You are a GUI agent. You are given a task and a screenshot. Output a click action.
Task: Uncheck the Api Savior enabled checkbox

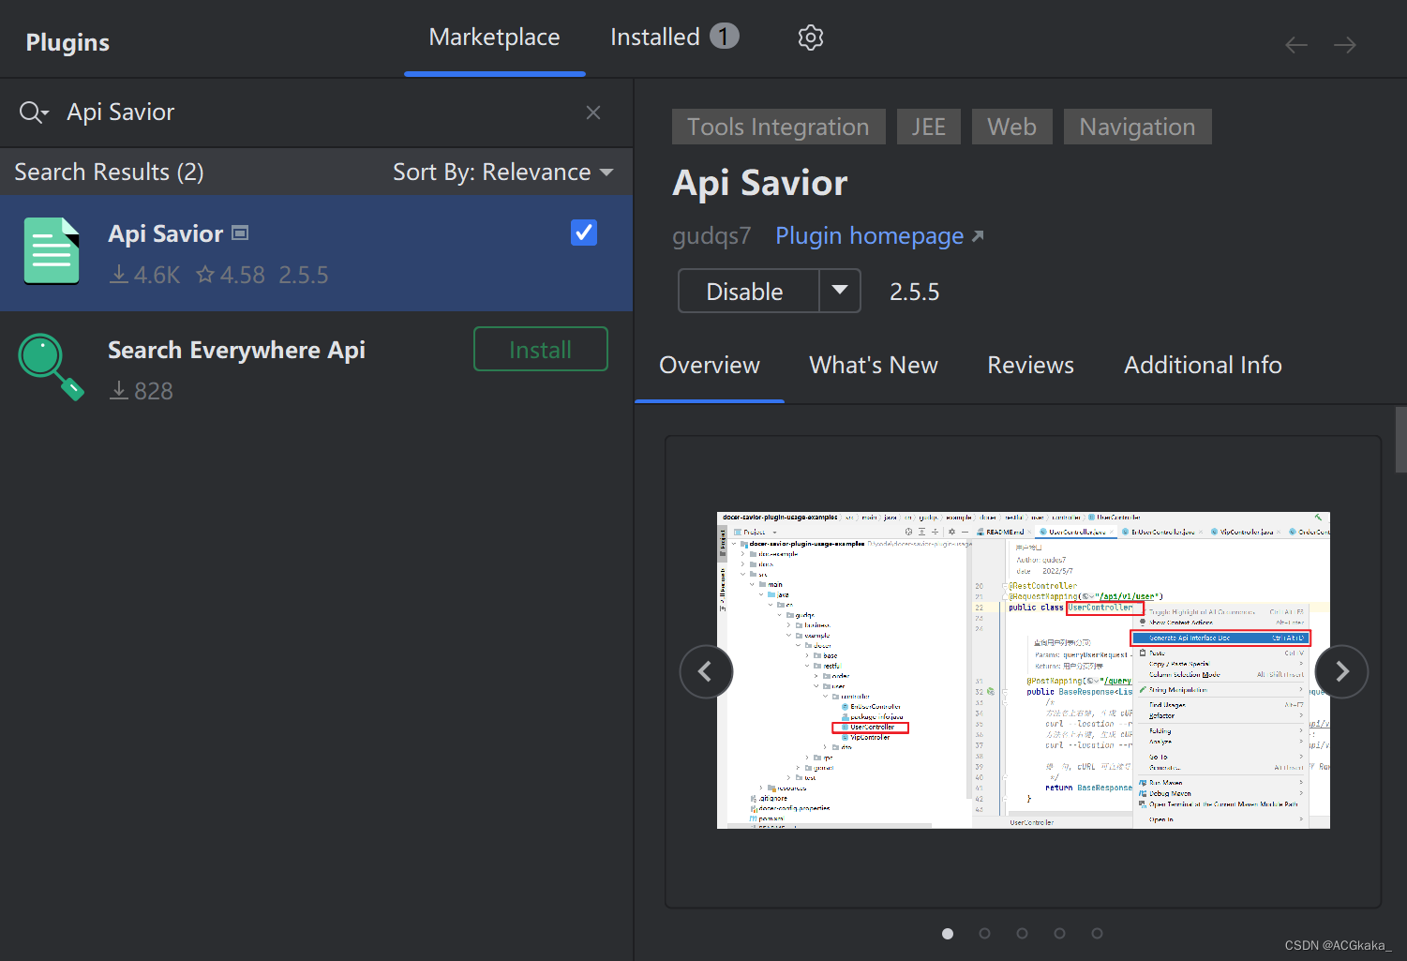click(584, 233)
